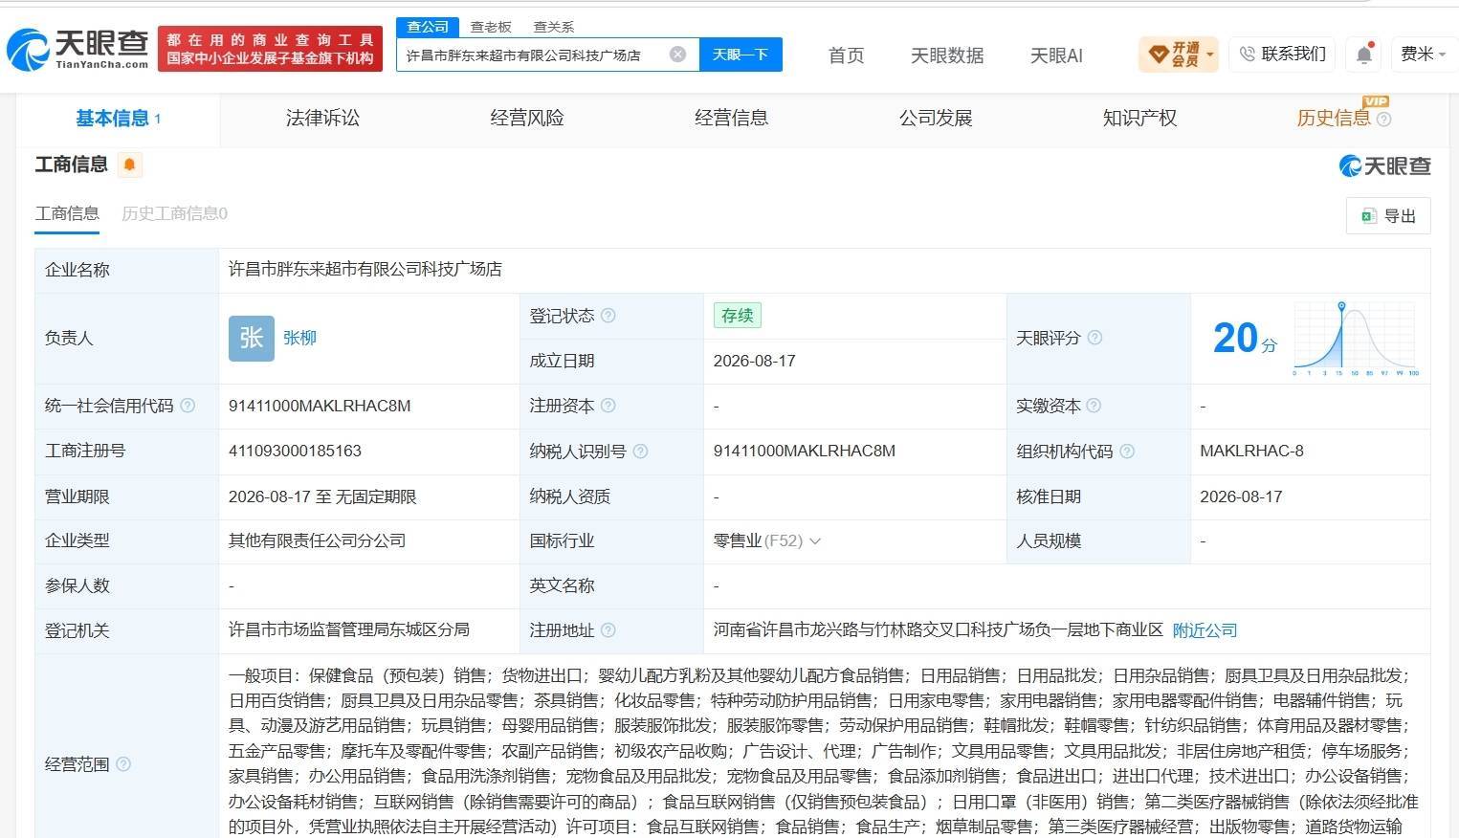Open the 历史工商信息0 sub-tab
The image size is (1459, 838).
(174, 213)
